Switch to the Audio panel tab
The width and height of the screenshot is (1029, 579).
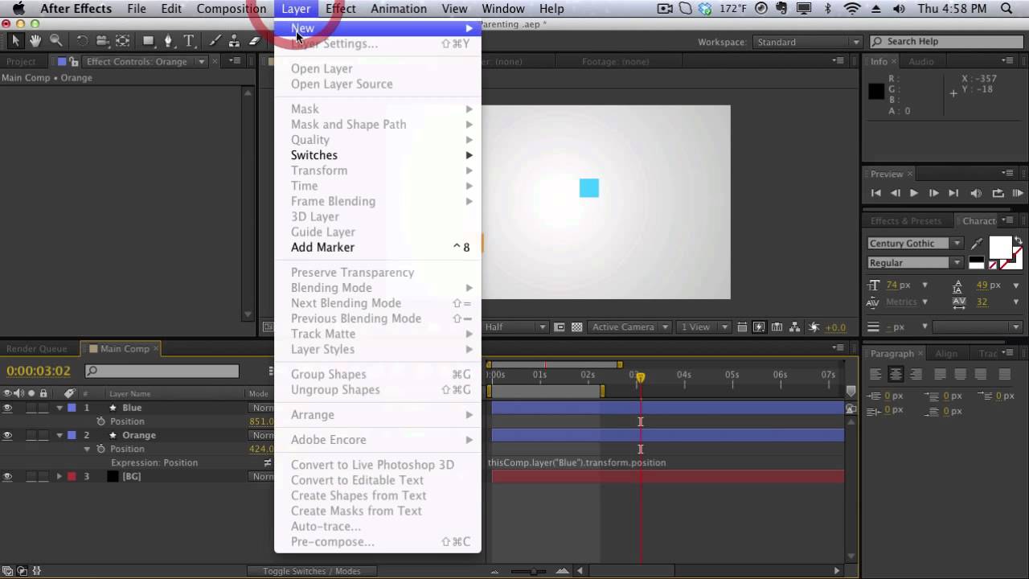pyautogui.click(x=921, y=61)
